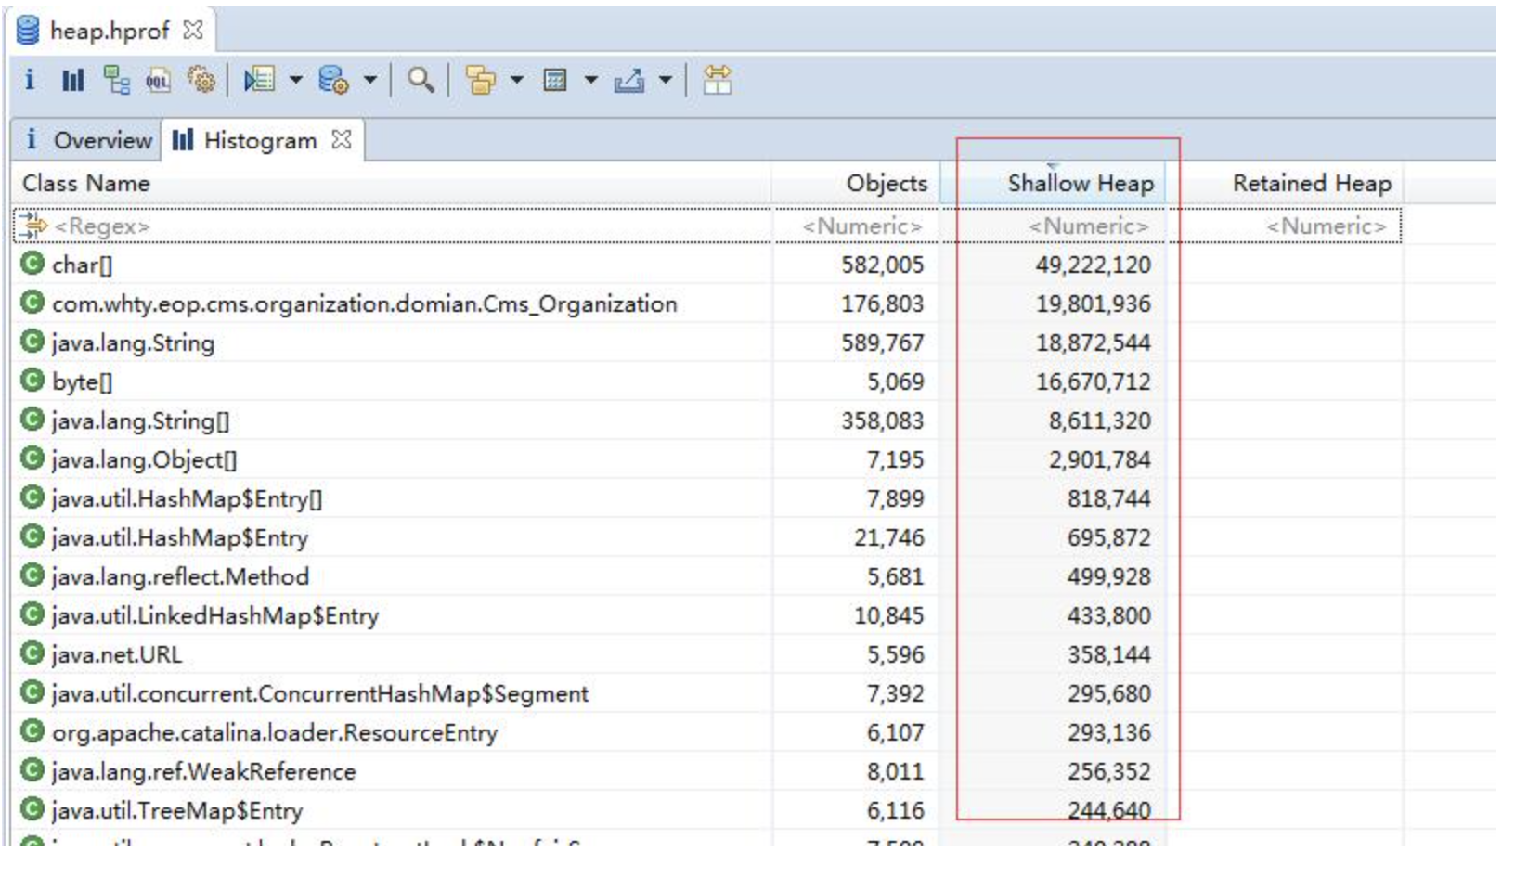
Task: Run expert system test reports icon
Action: (x=259, y=80)
